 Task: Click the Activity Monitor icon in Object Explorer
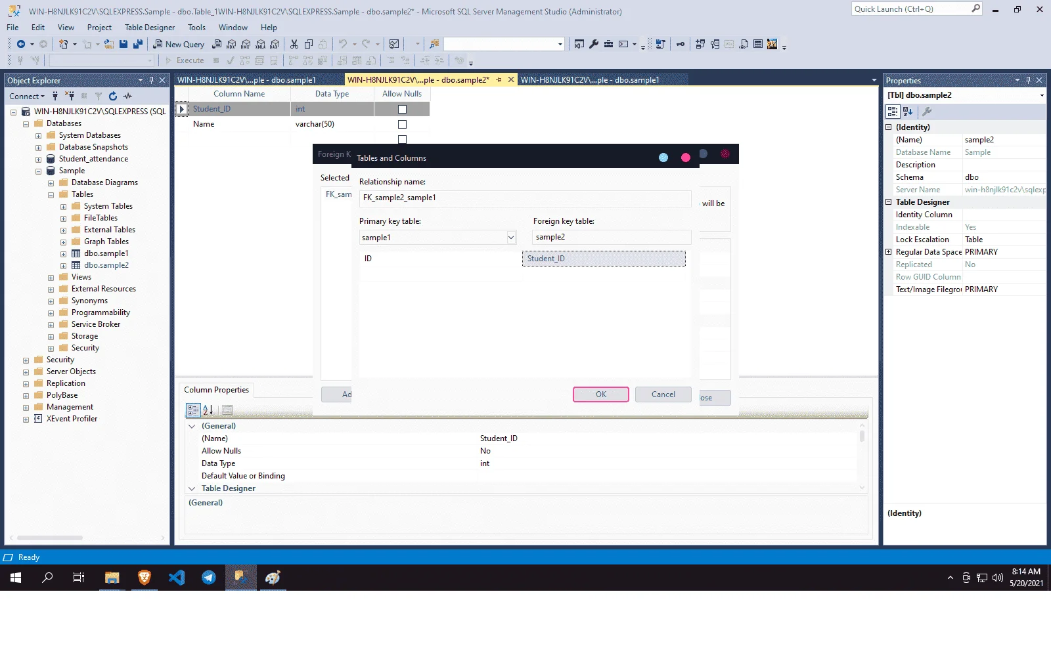[x=127, y=96]
